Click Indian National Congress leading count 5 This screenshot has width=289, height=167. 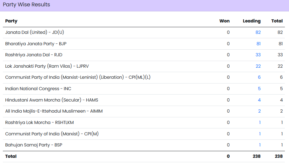pyautogui.click(x=259, y=89)
